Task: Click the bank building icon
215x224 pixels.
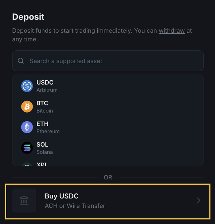Action: [x=24, y=200]
